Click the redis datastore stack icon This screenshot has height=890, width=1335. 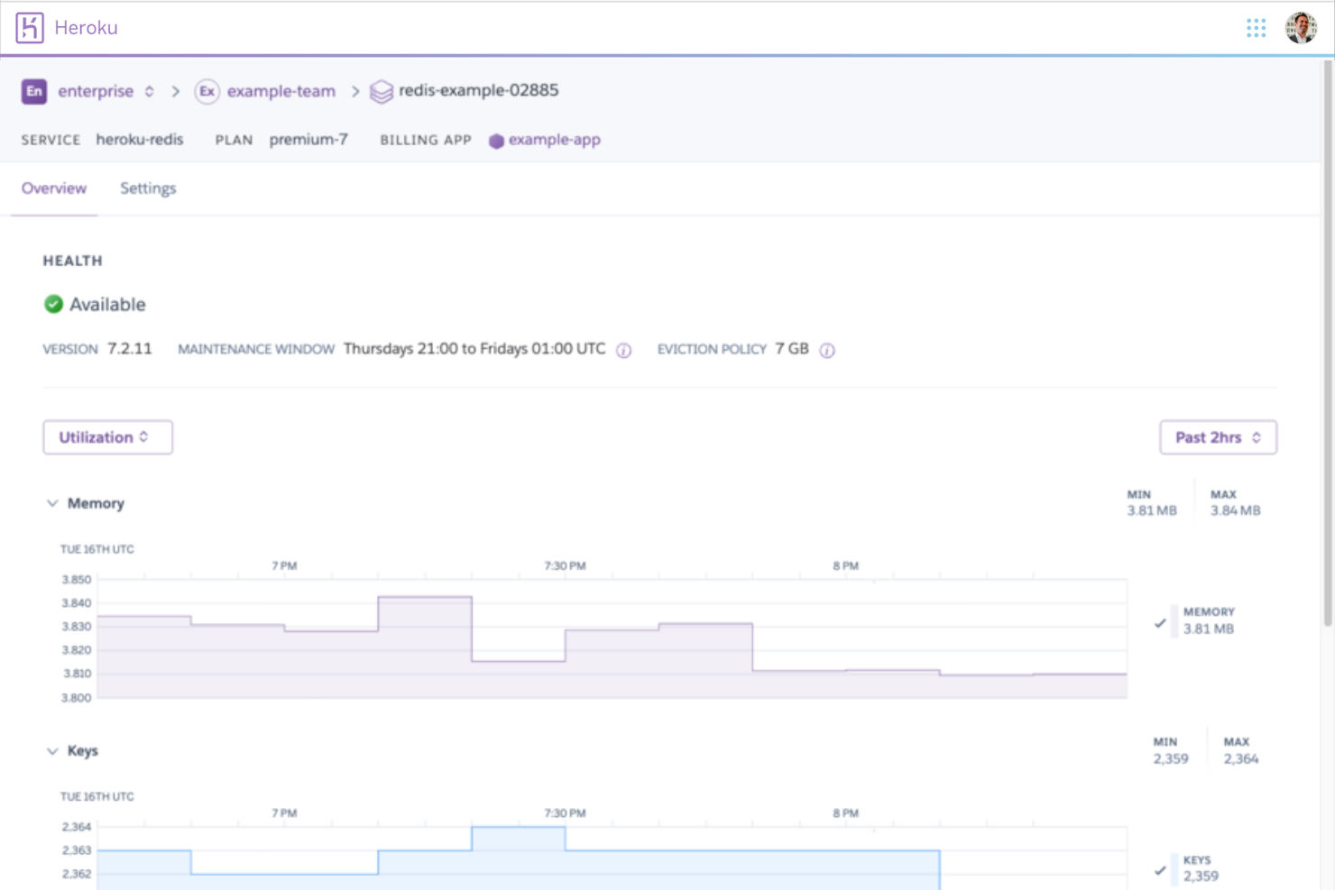pos(382,91)
